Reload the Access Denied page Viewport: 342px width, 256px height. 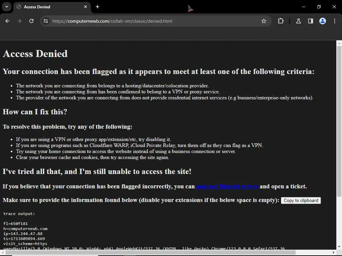point(31,21)
